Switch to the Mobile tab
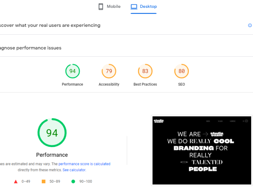253x189 pixels. point(113,7)
